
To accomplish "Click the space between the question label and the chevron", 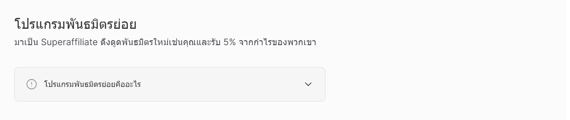I will (x=223, y=84).
